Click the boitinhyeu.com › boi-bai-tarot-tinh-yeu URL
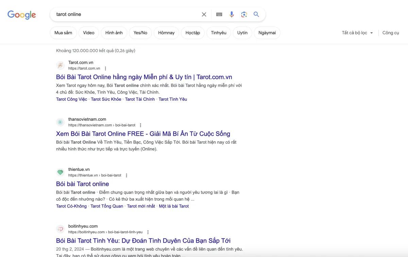 (x=105, y=232)
